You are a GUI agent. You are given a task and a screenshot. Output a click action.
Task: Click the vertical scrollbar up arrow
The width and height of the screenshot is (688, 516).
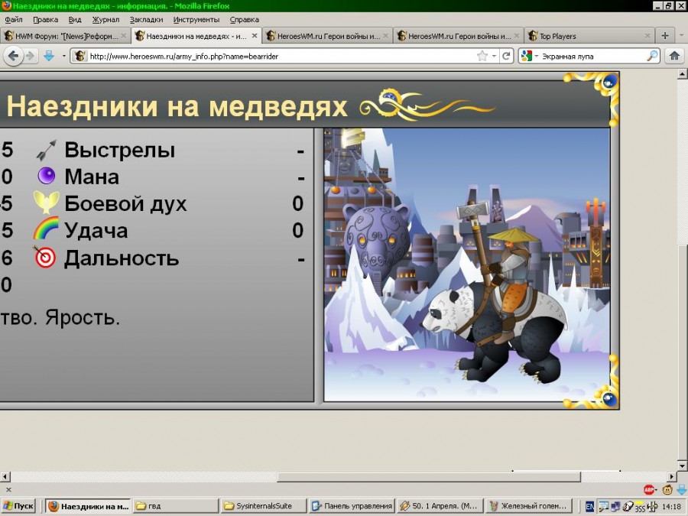(682, 76)
